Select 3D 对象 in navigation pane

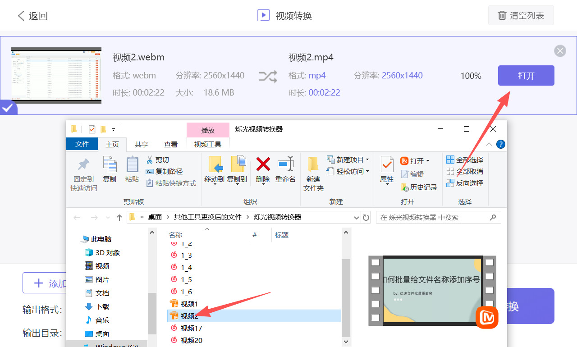pyautogui.click(x=102, y=252)
